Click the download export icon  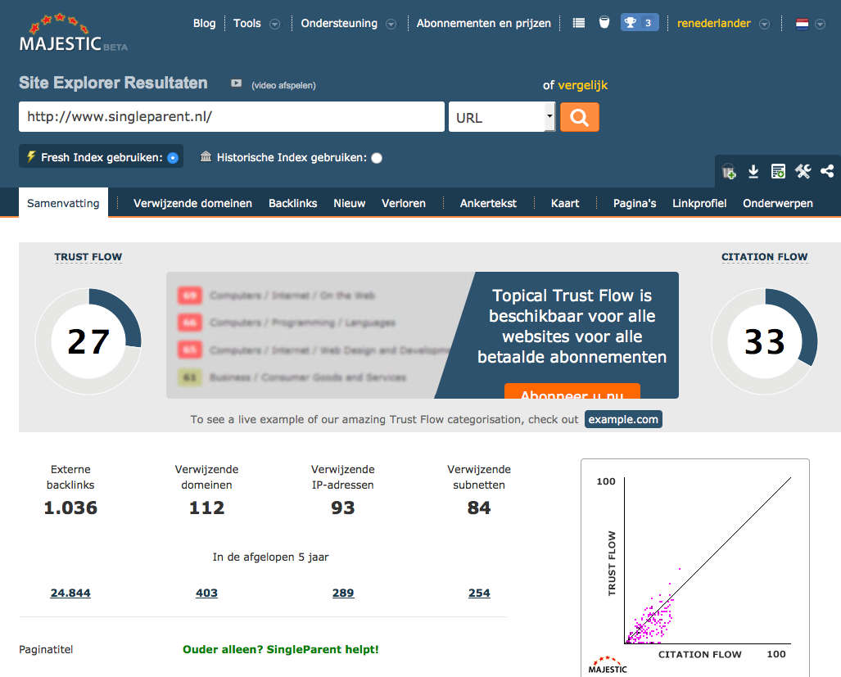tap(753, 172)
